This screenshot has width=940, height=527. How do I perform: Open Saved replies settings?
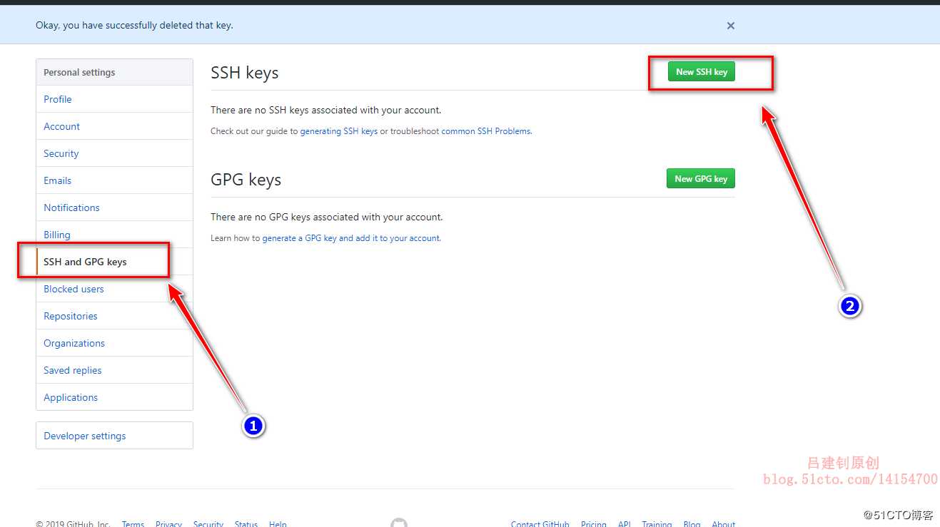(114, 370)
